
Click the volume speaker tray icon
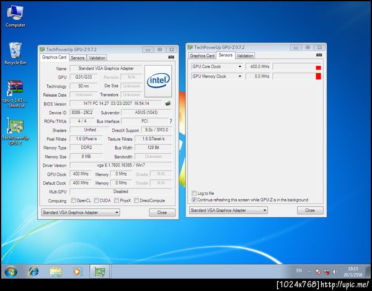pyautogui.click(x=335, y=272)
